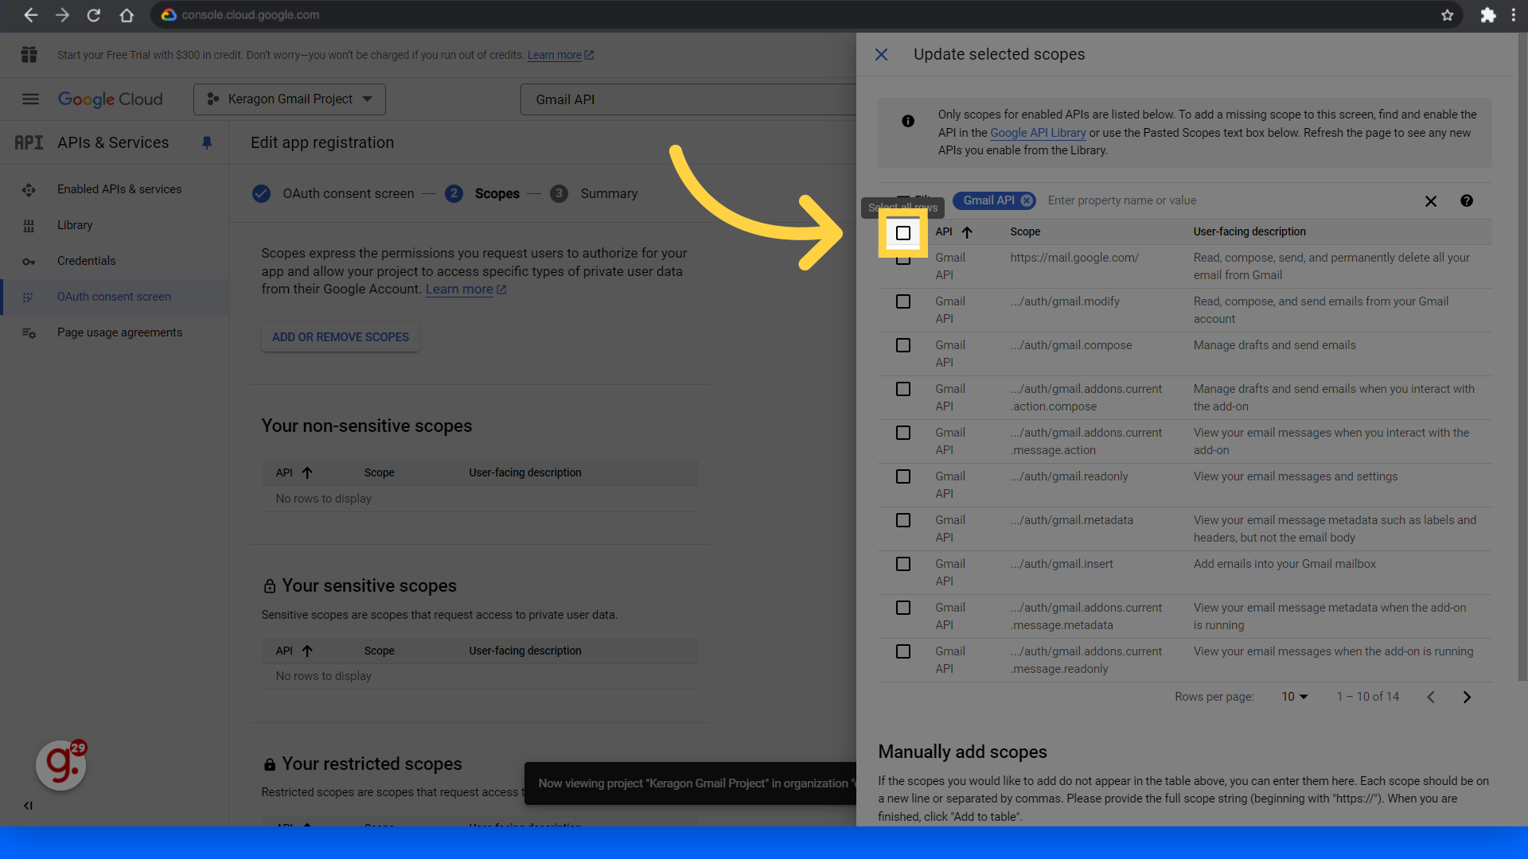Screen dimensions: 1528x859
Task: Click the free trial gift icon
Action: point(29,55)
